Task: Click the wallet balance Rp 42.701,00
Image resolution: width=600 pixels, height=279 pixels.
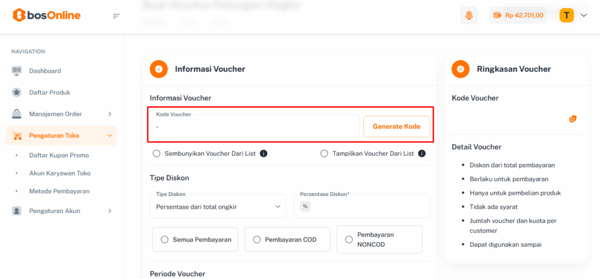Action: click(x=518, y=15)
